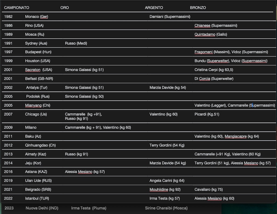Click the BRONZO column header
Image resolution: width=277 pixels, height=214 pixels.
[198, 8]
